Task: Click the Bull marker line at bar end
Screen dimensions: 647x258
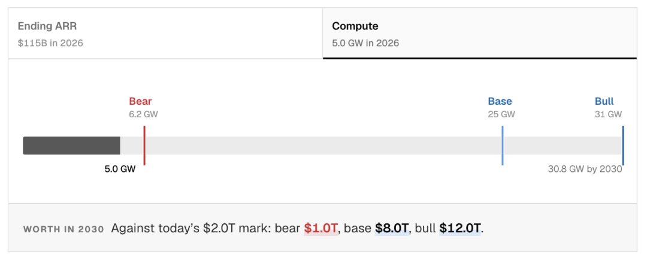Action: [622, 145]
